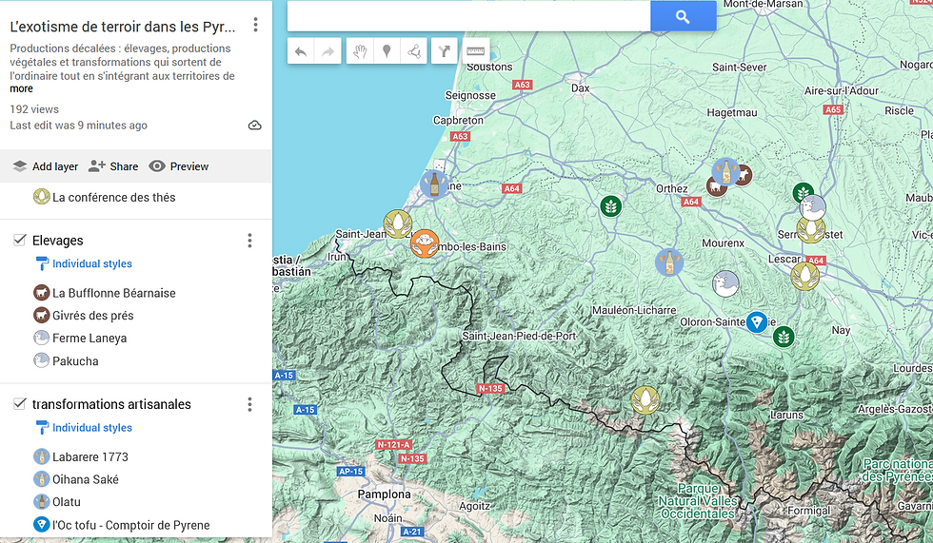933x543 pixels.
Task: Select the hand pan tool
Action: tap(360, 51)
